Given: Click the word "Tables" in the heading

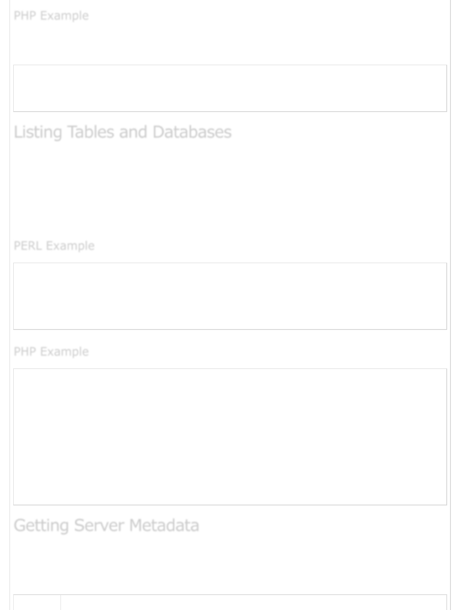Looking at the screenshot, I should [x=90, y=132].
